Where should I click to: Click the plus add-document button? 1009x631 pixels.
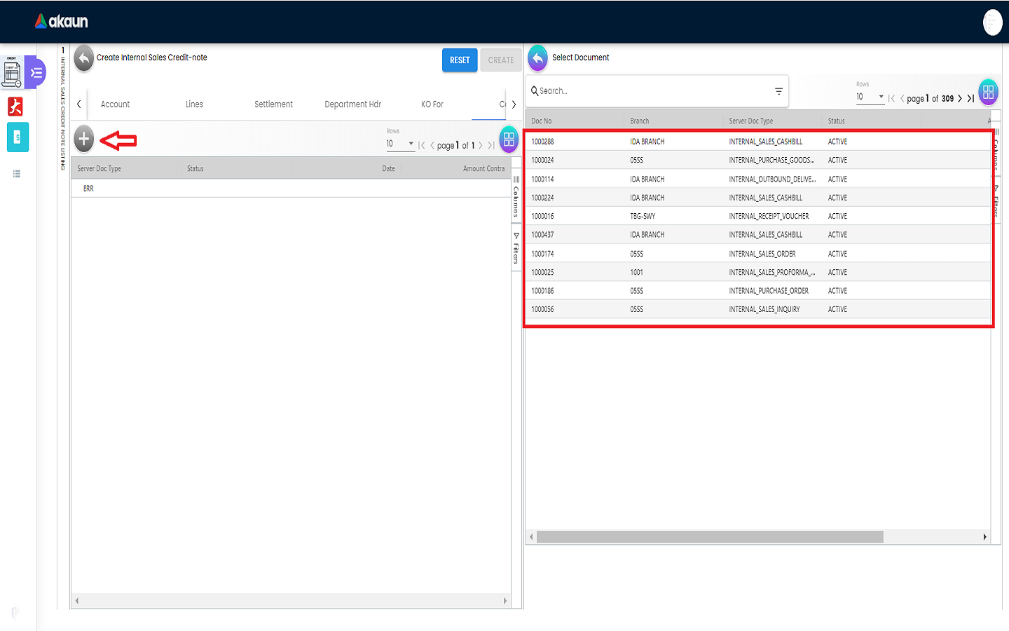(x=84, y=139)
